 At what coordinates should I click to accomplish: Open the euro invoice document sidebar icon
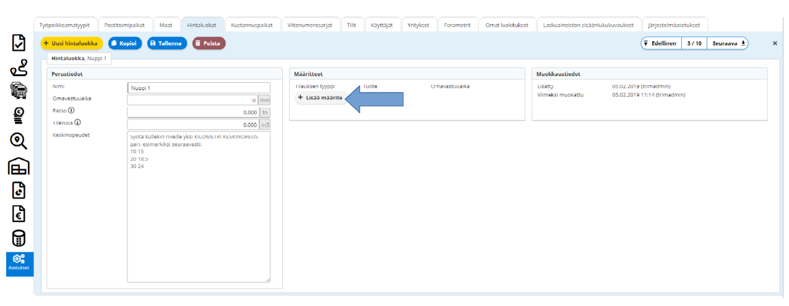19,213
